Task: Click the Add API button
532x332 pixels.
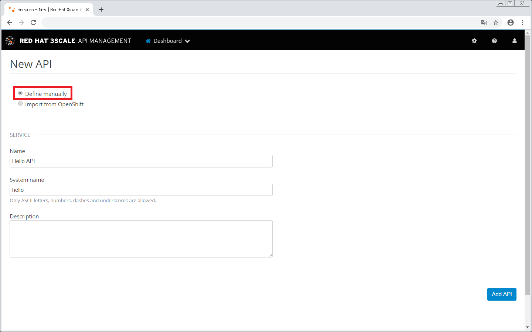Action: (502, 294)
